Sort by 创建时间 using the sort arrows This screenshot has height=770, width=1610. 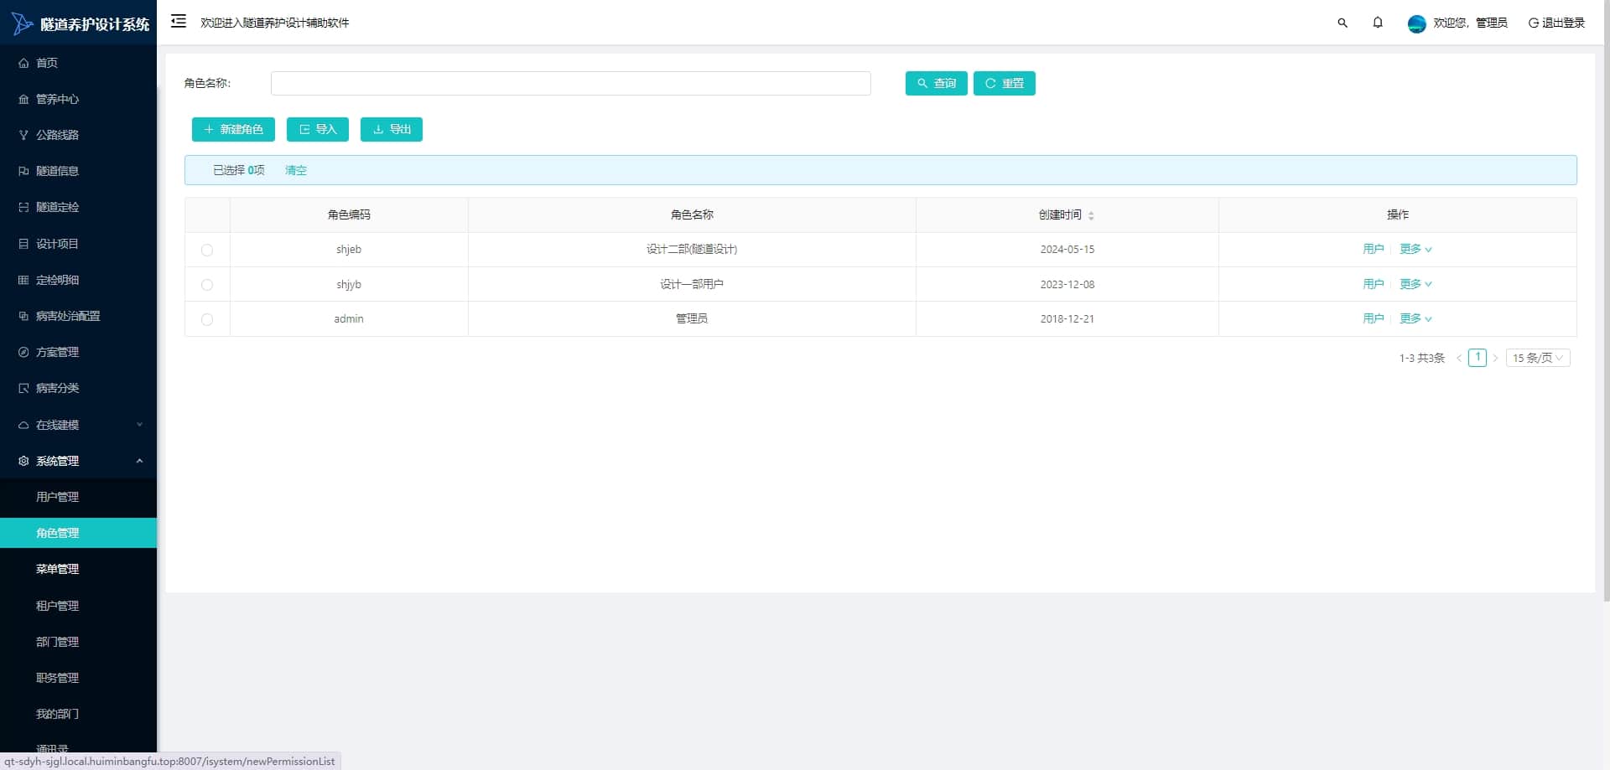tap(1091, 215)
